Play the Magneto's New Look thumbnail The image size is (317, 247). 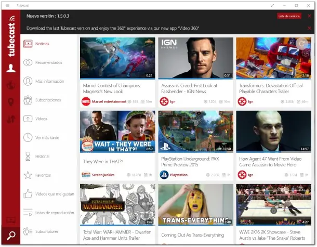[117, 58]
